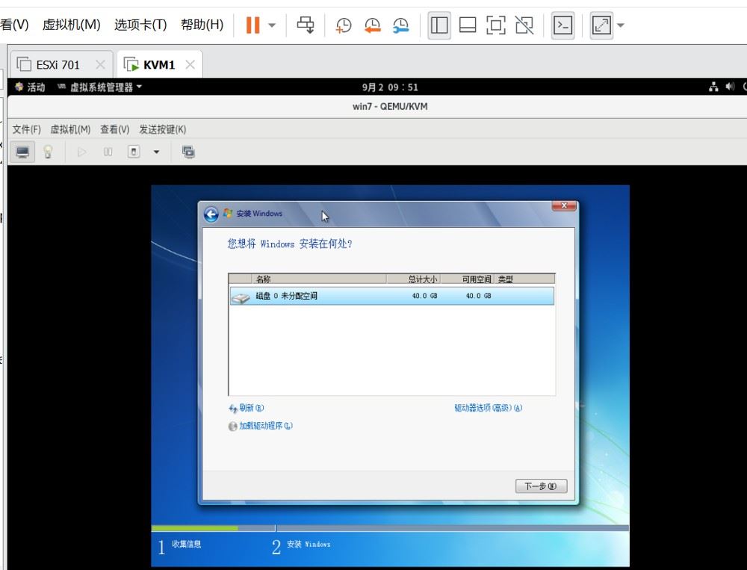Click the volume speaker icon in GNOME top bar

(730, 87)
